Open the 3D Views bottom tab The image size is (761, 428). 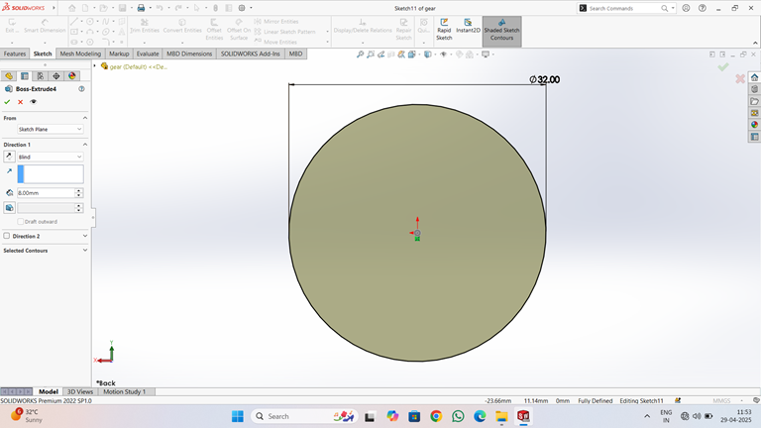(80, 391)
